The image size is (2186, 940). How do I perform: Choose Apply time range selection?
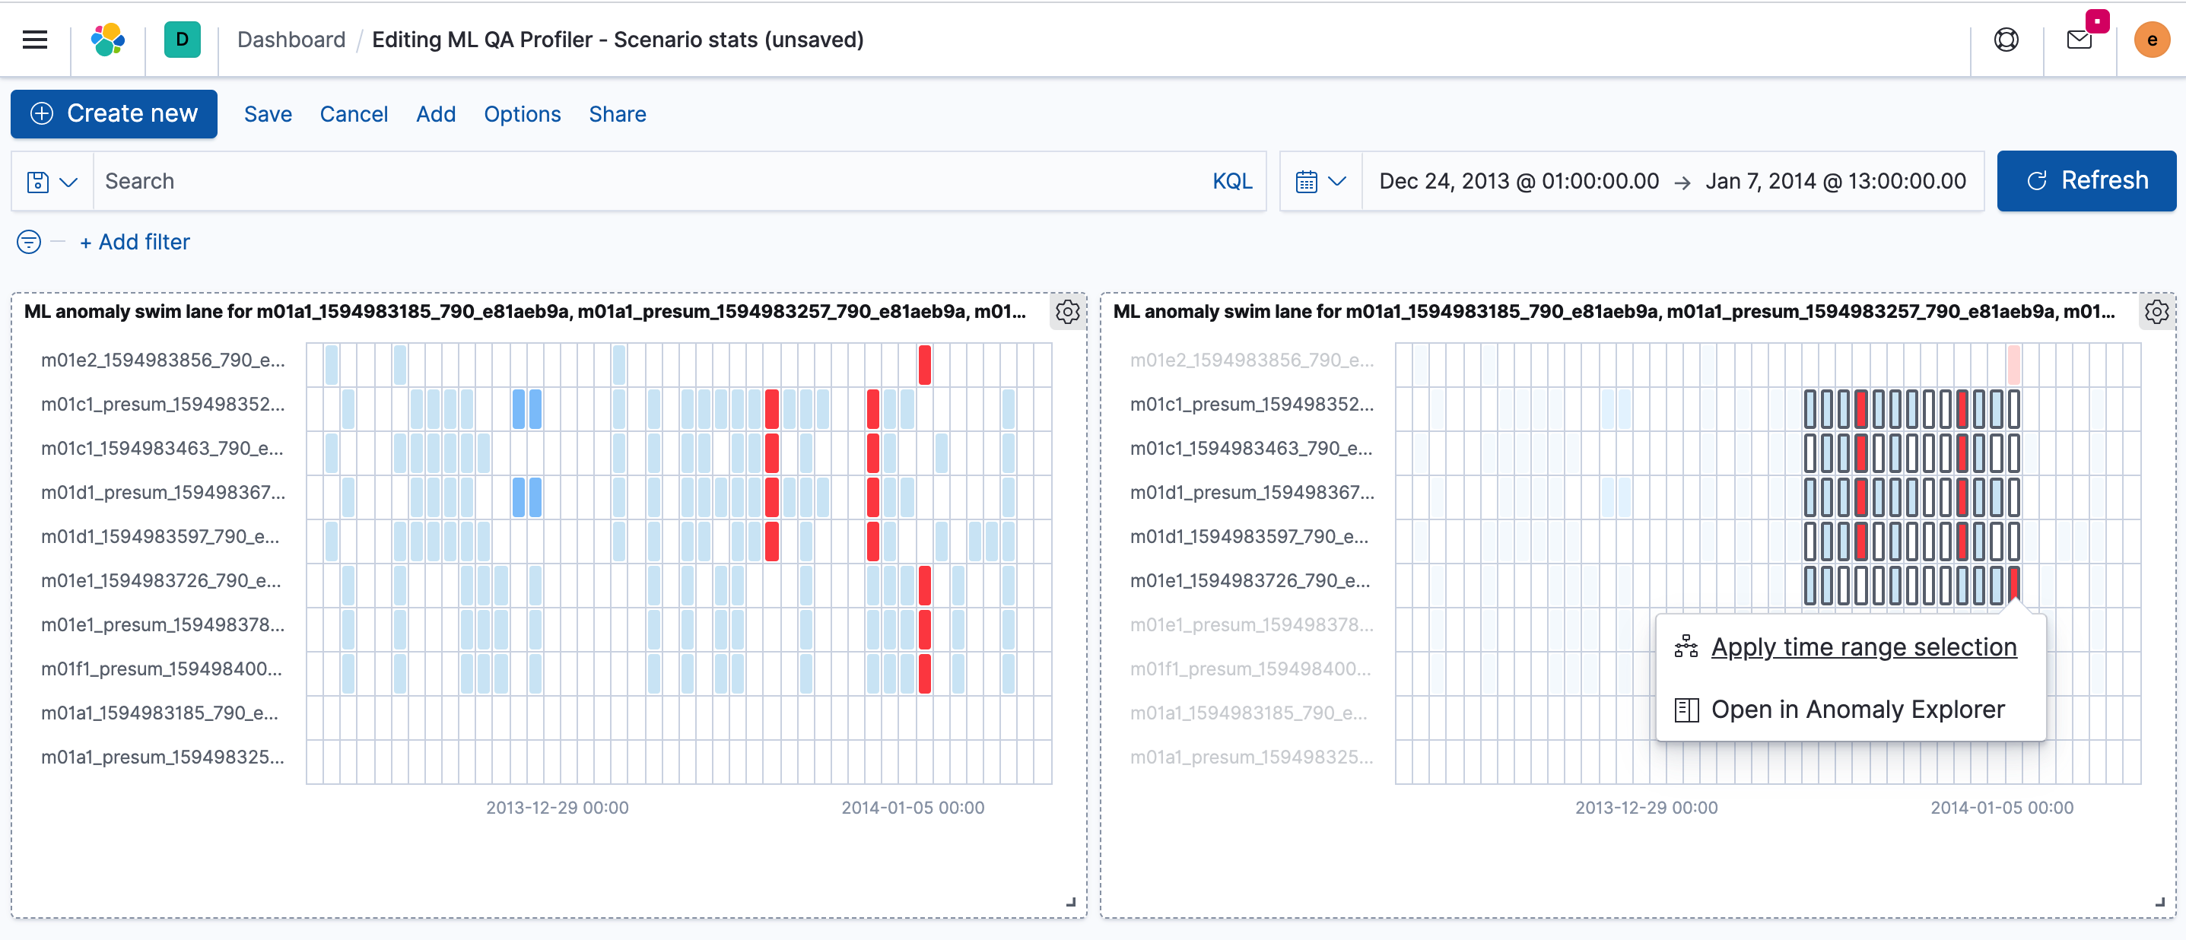coord(1863,647)
